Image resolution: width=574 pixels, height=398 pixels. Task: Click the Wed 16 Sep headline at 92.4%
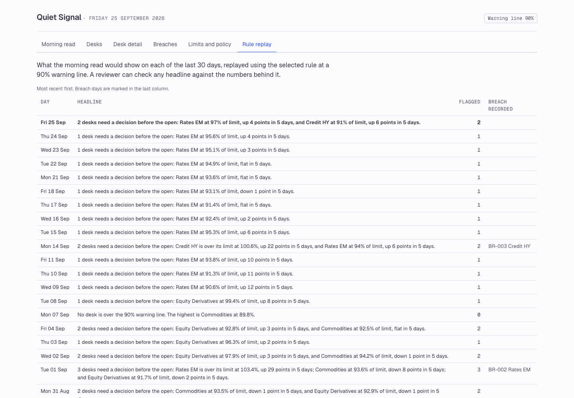point(184,219)
